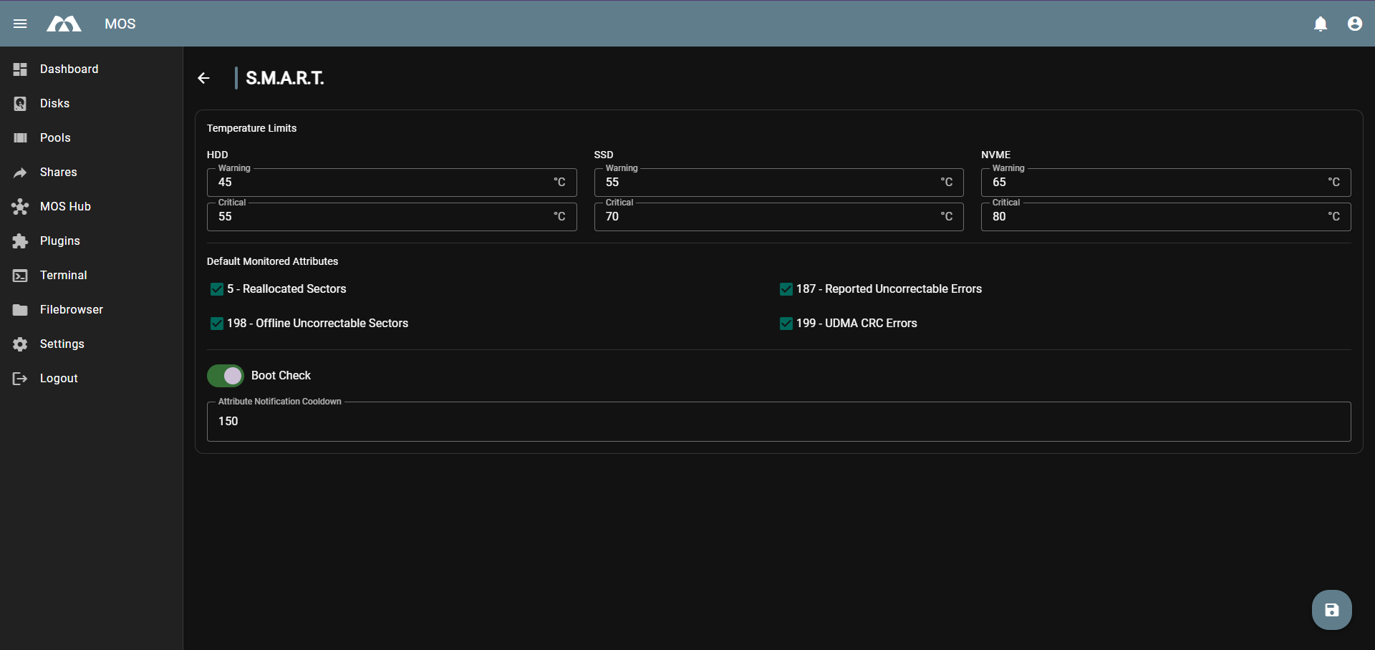Click the MOS logo in header
Viewport: 1375px width, 650px height.
point(64,24)
